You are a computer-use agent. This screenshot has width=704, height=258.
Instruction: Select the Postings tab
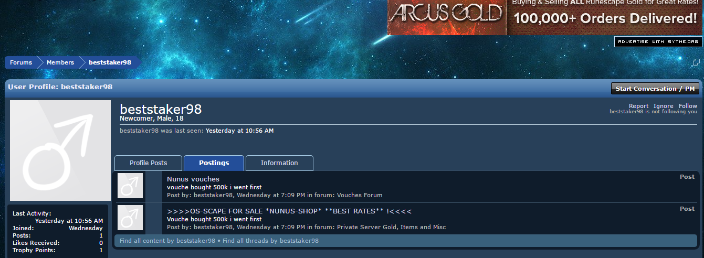(214, 163)
